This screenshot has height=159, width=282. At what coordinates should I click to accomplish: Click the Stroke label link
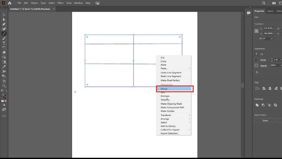(263, 60)
